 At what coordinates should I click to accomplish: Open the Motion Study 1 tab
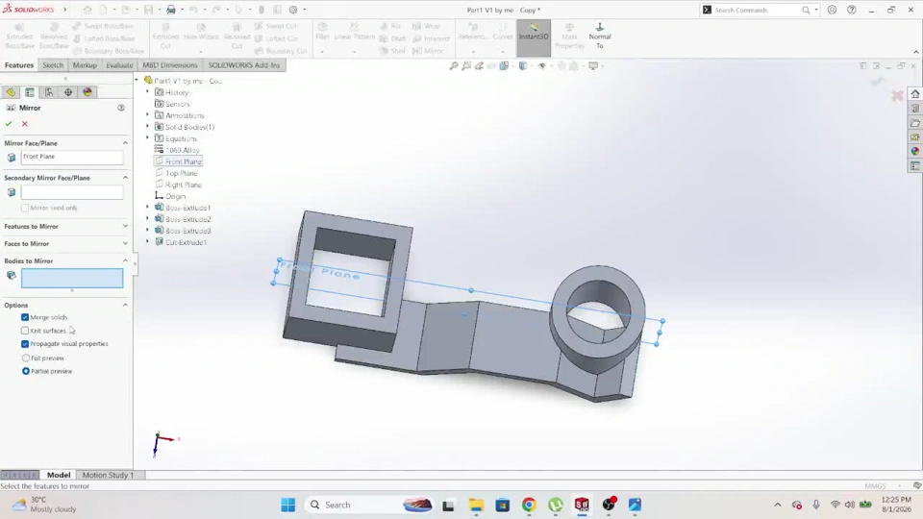[109, 475]
